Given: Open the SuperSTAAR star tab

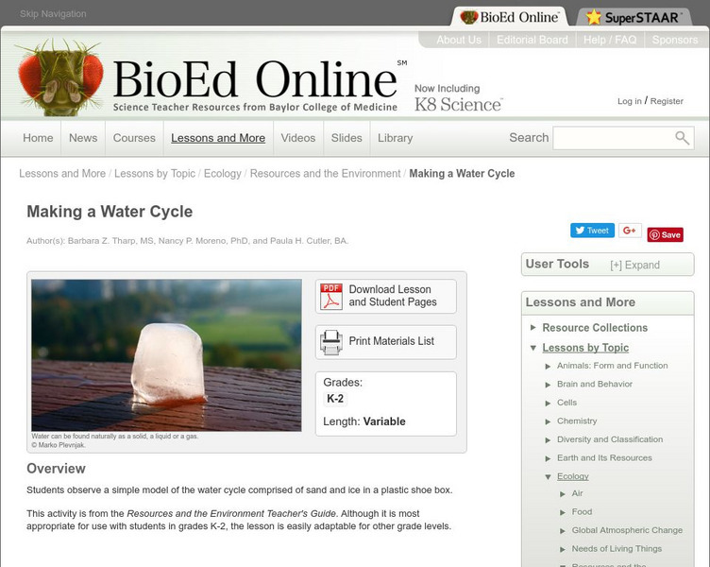Looking at the screenshot, I should [634, 17].
